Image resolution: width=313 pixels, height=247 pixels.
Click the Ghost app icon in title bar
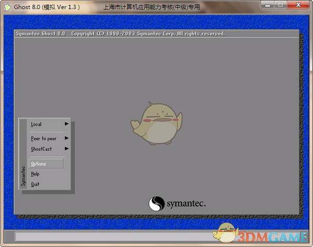tap(7, 7)
